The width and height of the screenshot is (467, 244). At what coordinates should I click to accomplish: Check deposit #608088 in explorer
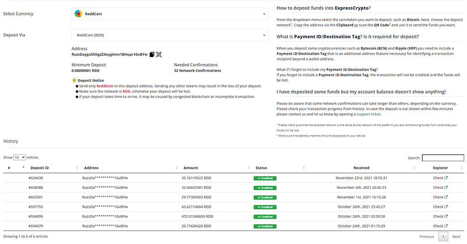pos(440,188)
